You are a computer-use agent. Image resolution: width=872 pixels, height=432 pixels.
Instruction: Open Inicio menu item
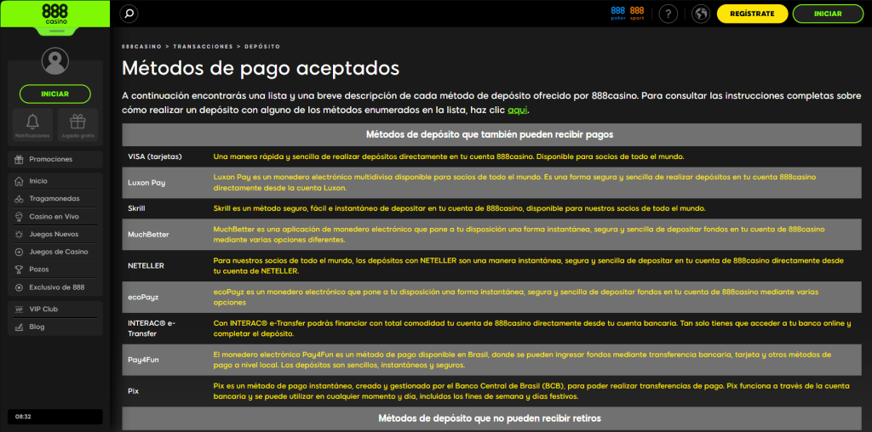pyautogui.click(x=55, y=181)
